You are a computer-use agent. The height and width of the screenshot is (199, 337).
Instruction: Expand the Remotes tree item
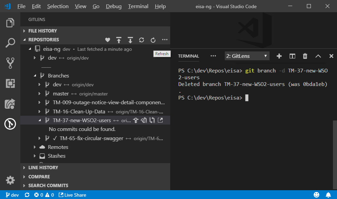[58, 147]
